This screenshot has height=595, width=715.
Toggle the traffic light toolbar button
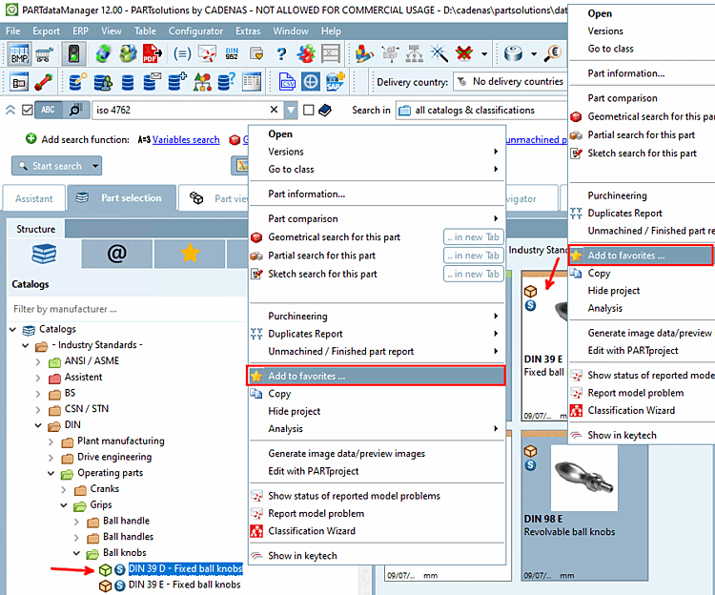[73, 53]
